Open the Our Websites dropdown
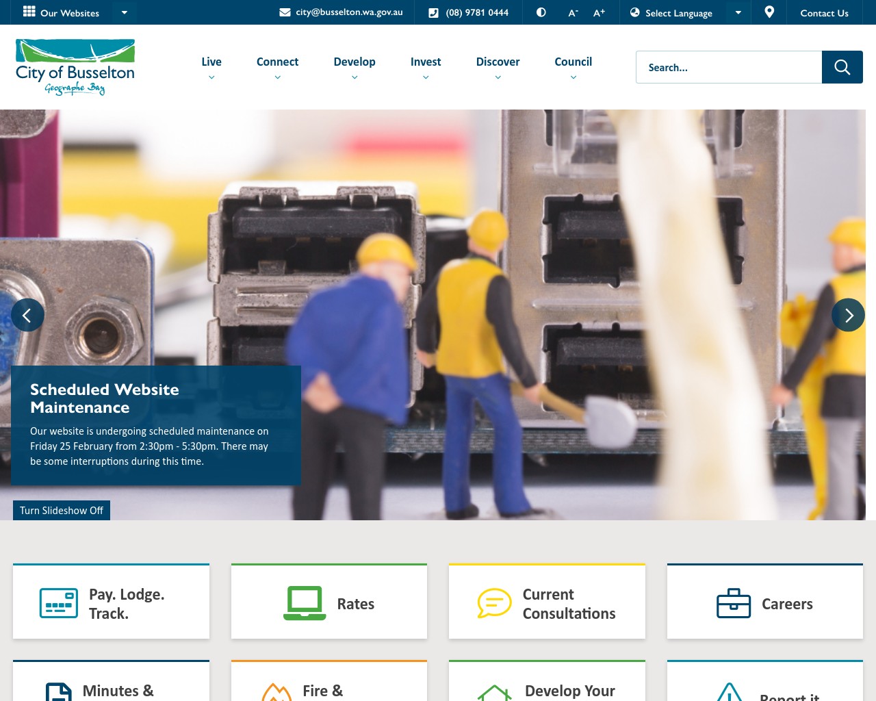Viewport: 876px width, 701px height. click(75, 12)
